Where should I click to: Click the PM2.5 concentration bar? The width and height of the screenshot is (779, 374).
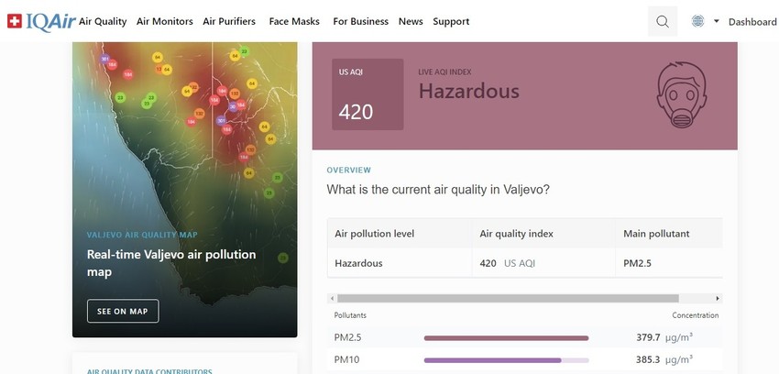[x=506, y=338]
